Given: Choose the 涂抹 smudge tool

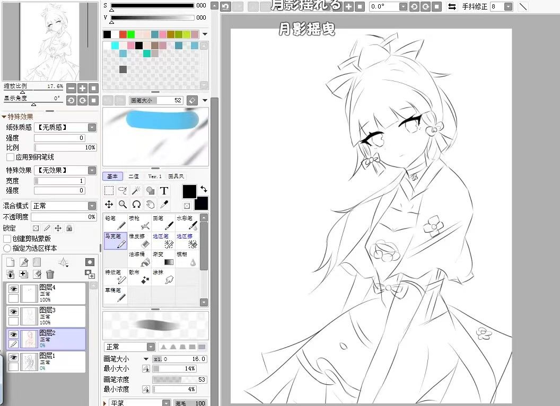Looking at the screenshot, I should pyautogui.click(x=163, y=277).
